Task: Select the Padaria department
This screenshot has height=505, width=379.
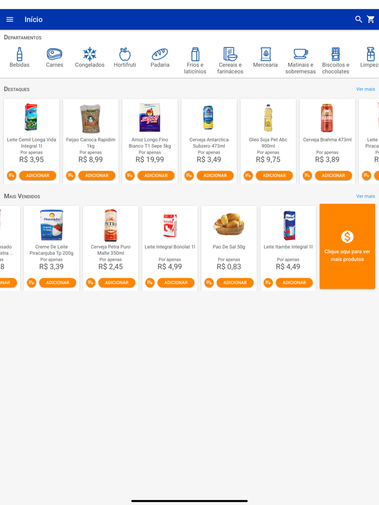Action: coord(160,57)
